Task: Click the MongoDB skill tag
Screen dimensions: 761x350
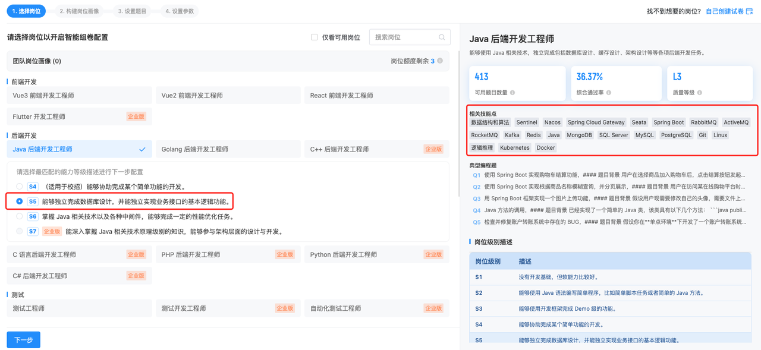Action: (579, 135)
